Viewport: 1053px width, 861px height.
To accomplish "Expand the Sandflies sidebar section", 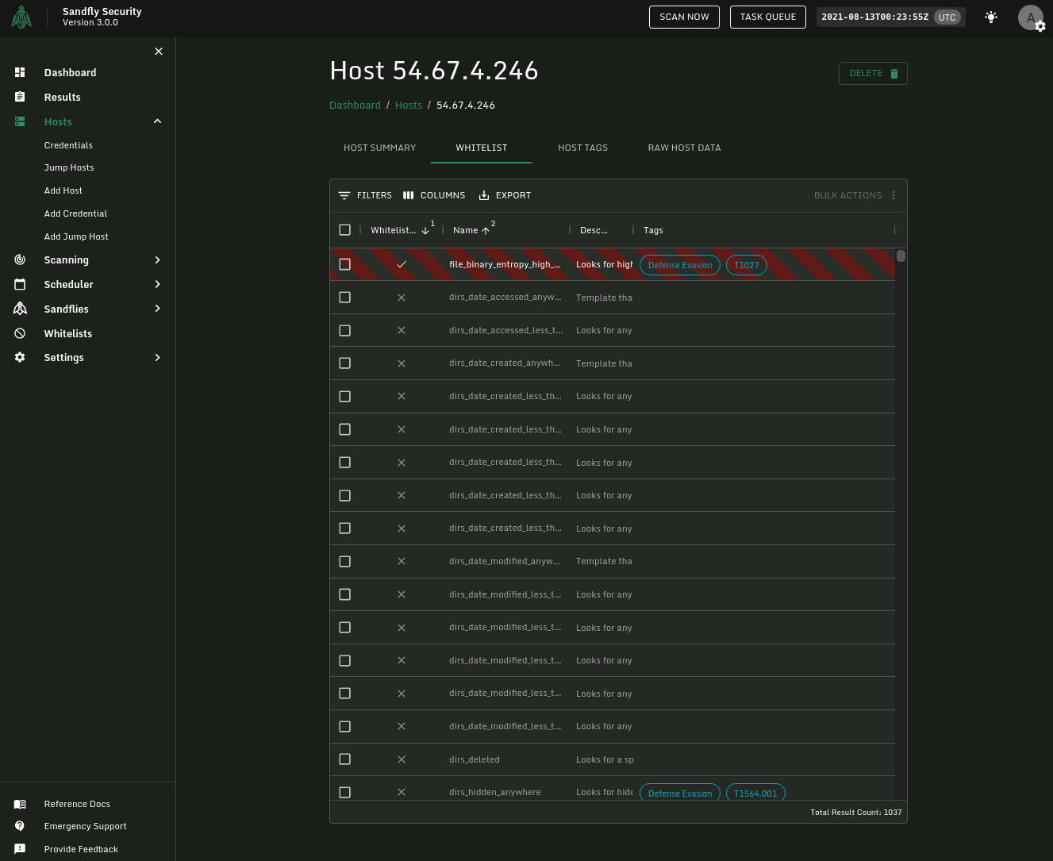I will [x=157, y=309].
